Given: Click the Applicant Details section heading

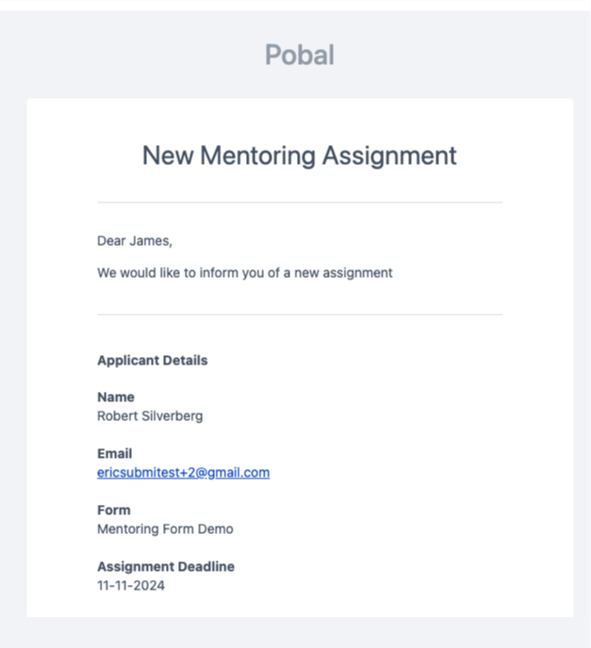Looking at the screenshot, I should (x=152, y=361).
